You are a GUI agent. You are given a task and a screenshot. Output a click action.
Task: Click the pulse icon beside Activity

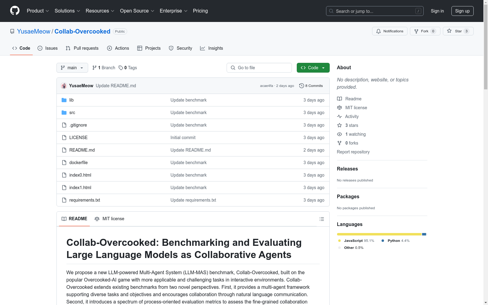click(339, 117)
